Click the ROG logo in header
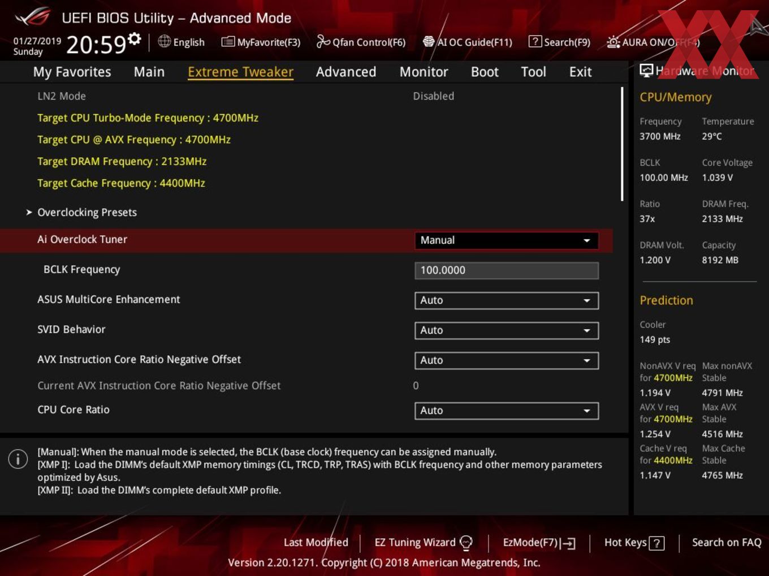This screenshot has height=576, width=769. pos(32,17)
